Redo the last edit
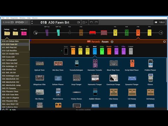Screen dimensions: 168x126 pyautogui.click(x=96, y=22)
